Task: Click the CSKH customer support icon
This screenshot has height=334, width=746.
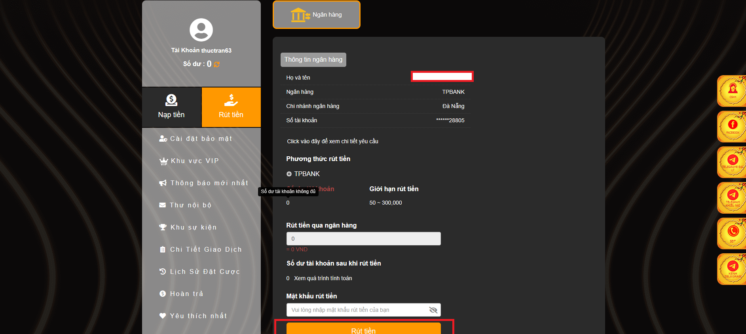Action: point(732,91)
